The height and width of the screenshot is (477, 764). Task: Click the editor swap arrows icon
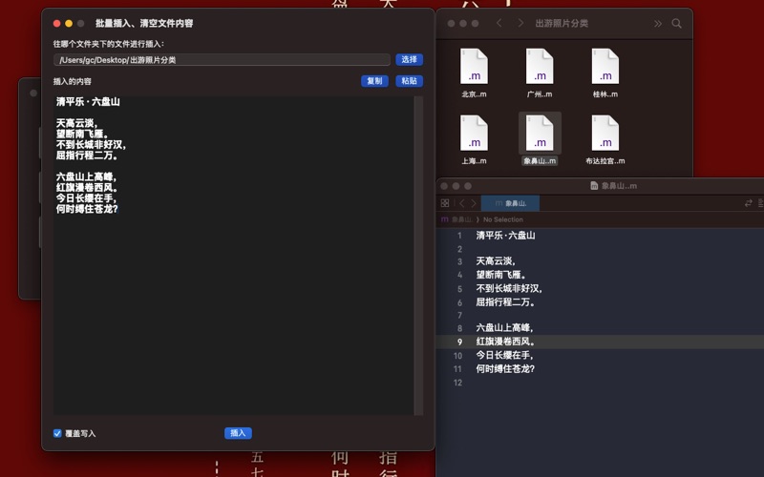tap(749, 203)
